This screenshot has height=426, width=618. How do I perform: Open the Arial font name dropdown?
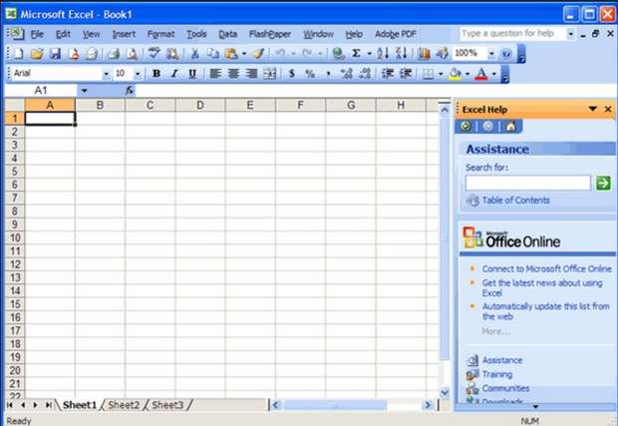point(106,74)
